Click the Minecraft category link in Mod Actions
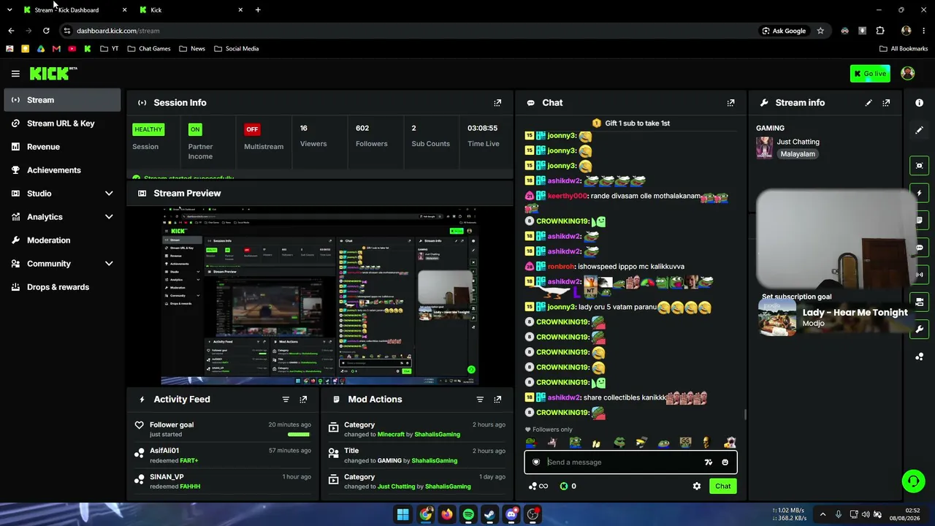Screen dimensions: 935x526 click(391, 435)
